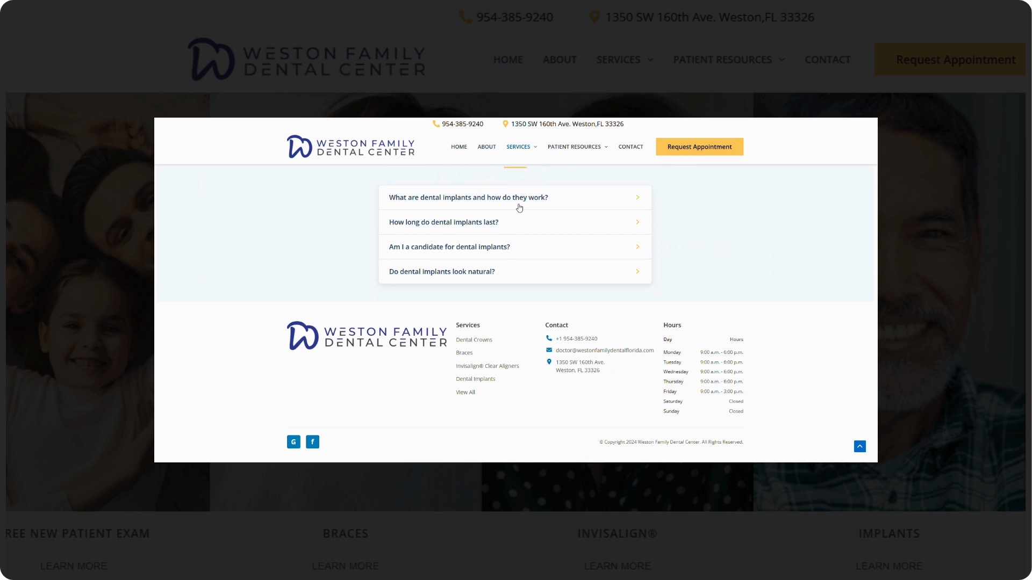The image size is (1032, 580).
Task: Click the doctor@westonfamilydentalflorida.com email link
Action: click(x=605, y=350)
